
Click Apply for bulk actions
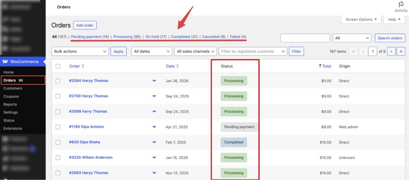click(118, 51)
